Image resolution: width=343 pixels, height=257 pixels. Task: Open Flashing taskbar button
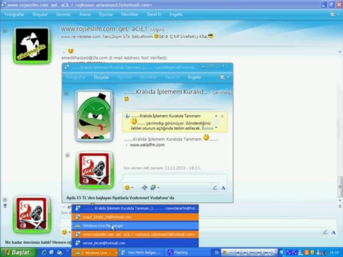click(187, 253)
